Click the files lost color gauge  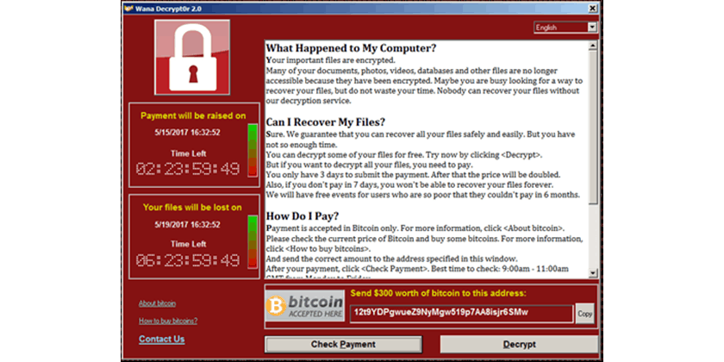(253, 242)
